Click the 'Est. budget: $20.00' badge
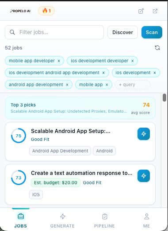This screenshot has height=231, width=168. pos(56,183)
